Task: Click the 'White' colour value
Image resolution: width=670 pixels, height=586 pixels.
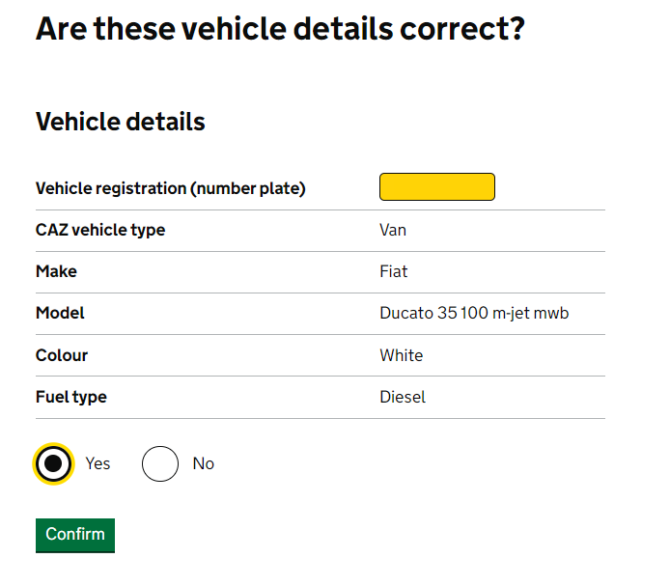Action: click(401, 355)
